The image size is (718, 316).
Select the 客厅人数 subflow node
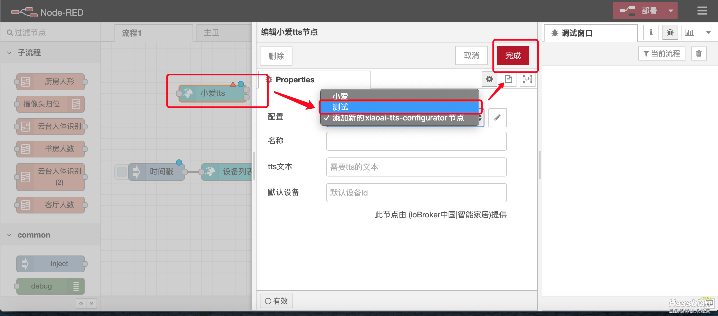[51, 205]
